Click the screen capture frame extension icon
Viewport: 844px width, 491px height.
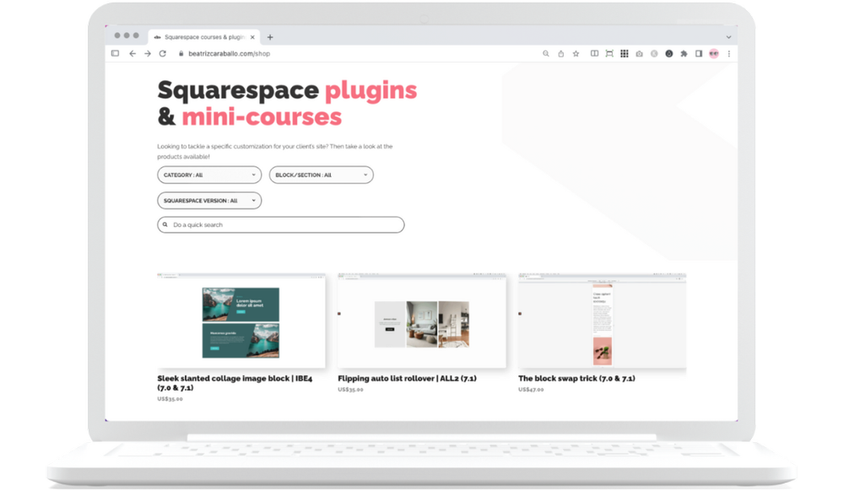tap(609, 54)
